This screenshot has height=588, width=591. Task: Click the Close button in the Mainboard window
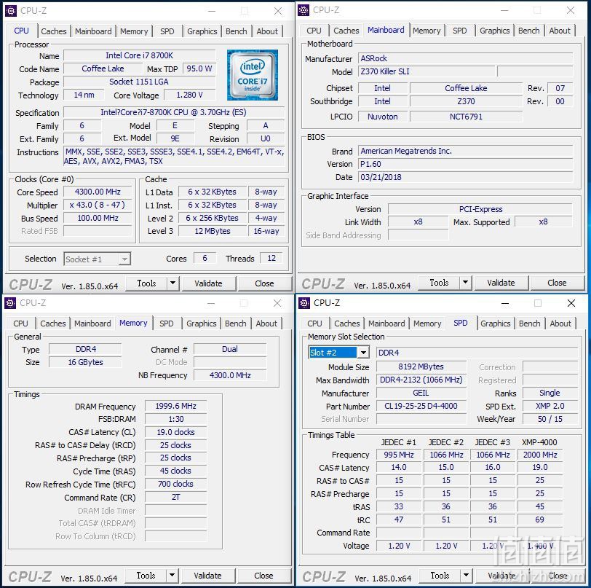coord(557,283)
